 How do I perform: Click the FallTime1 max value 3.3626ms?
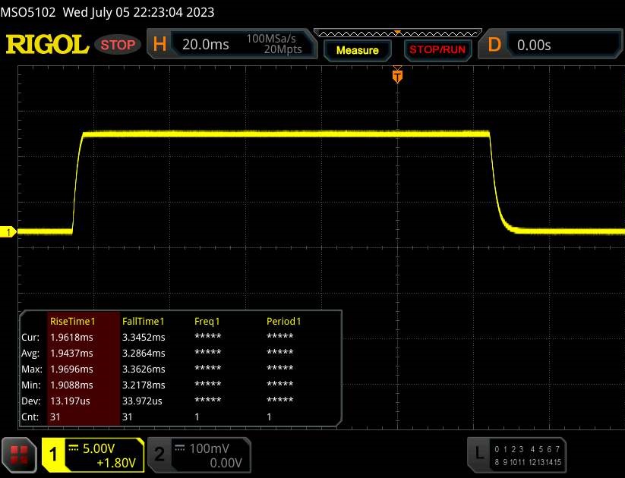[x=144, y=370]
